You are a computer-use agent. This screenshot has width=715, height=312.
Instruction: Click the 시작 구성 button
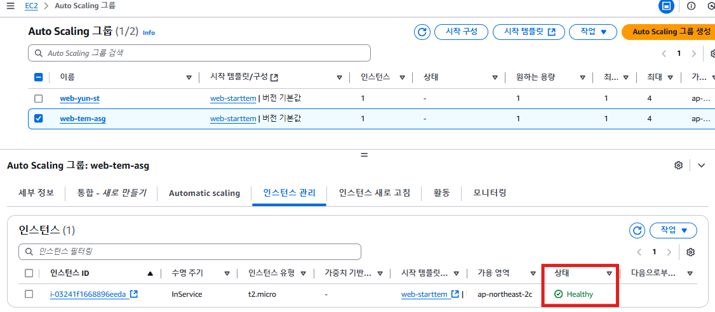pos(462,32)
